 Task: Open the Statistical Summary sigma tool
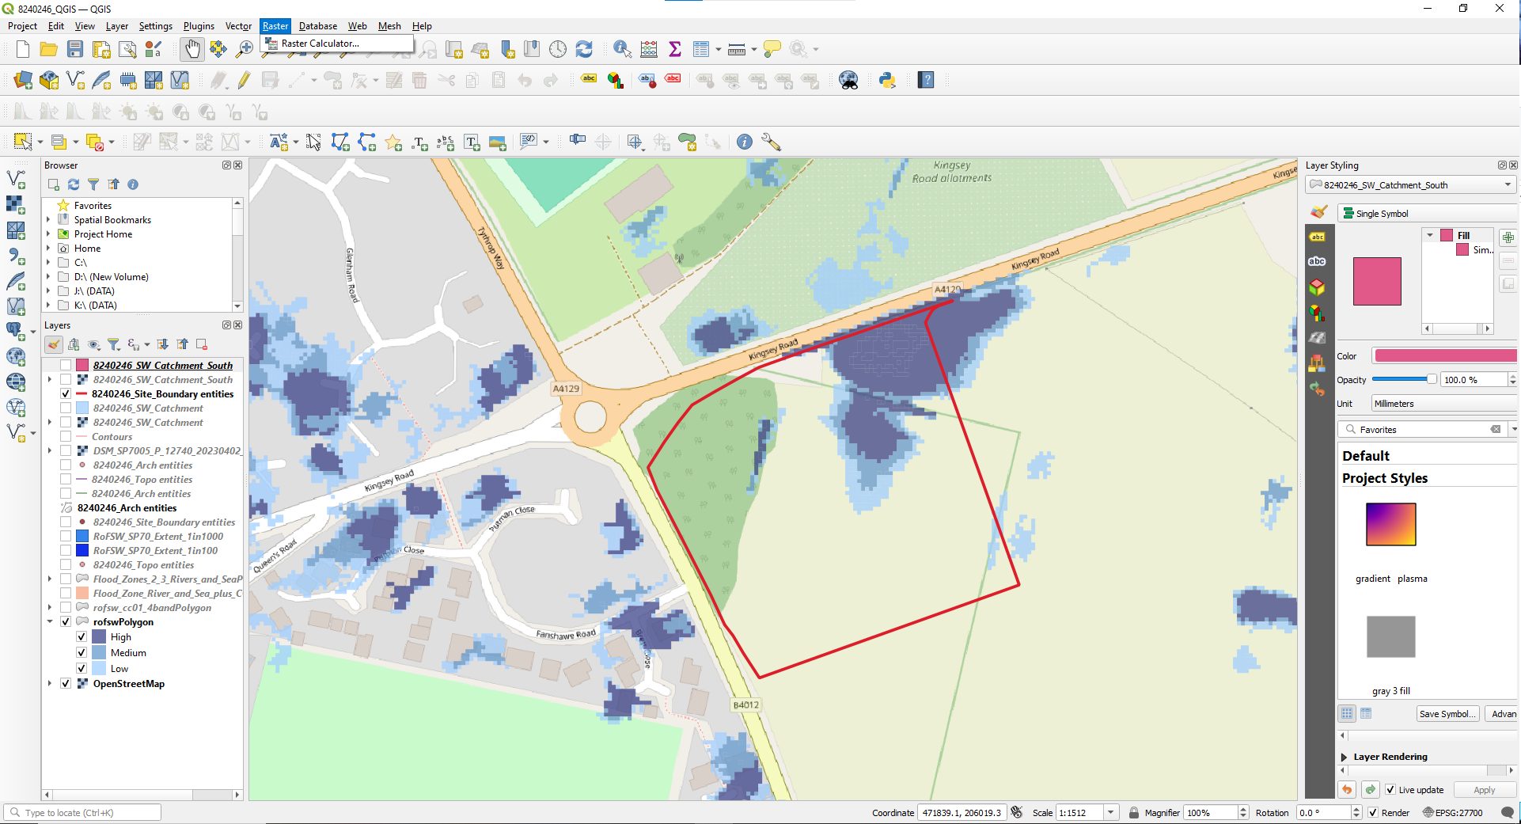coord(675,49)
